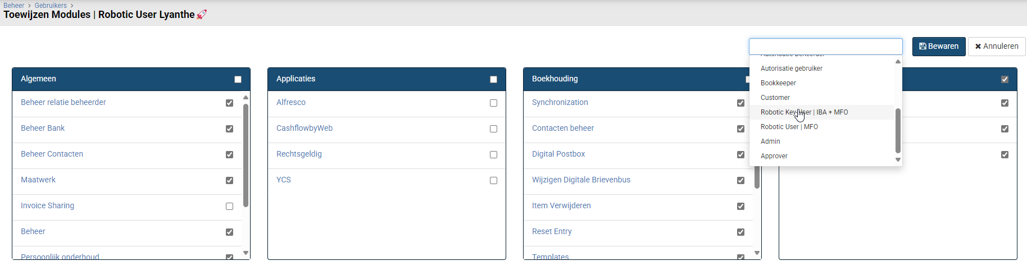Click the role search input field
Viewport: 1027px width, 270px height.
(x=825, y=47)
